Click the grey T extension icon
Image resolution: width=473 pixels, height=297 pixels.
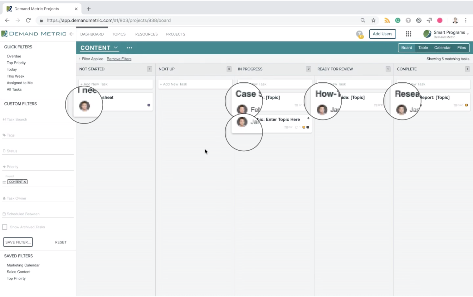point(408,20)
